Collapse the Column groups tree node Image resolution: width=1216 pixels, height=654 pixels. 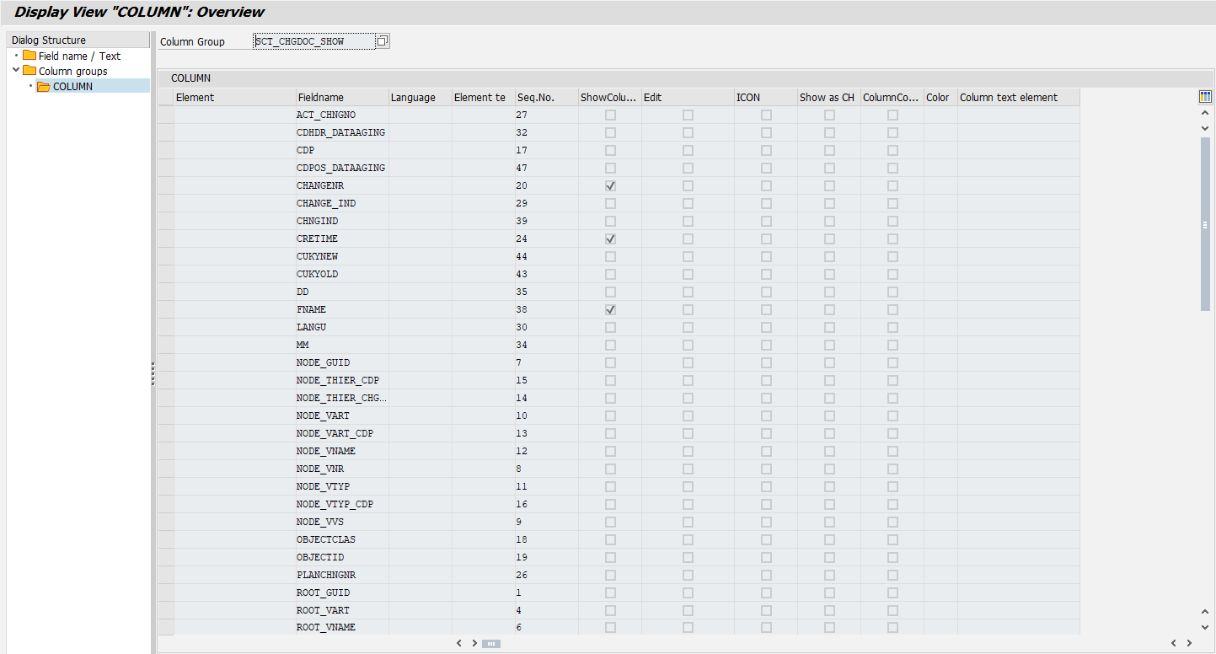pyautogui.click(x=16, y=71)
